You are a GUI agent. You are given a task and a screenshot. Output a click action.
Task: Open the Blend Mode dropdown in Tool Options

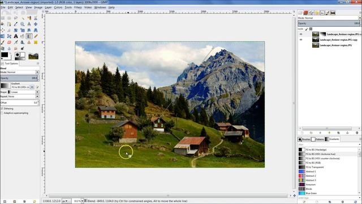point(37,72)
